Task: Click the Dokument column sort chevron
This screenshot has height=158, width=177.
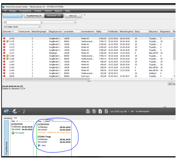Action: (x=13, y=31)
